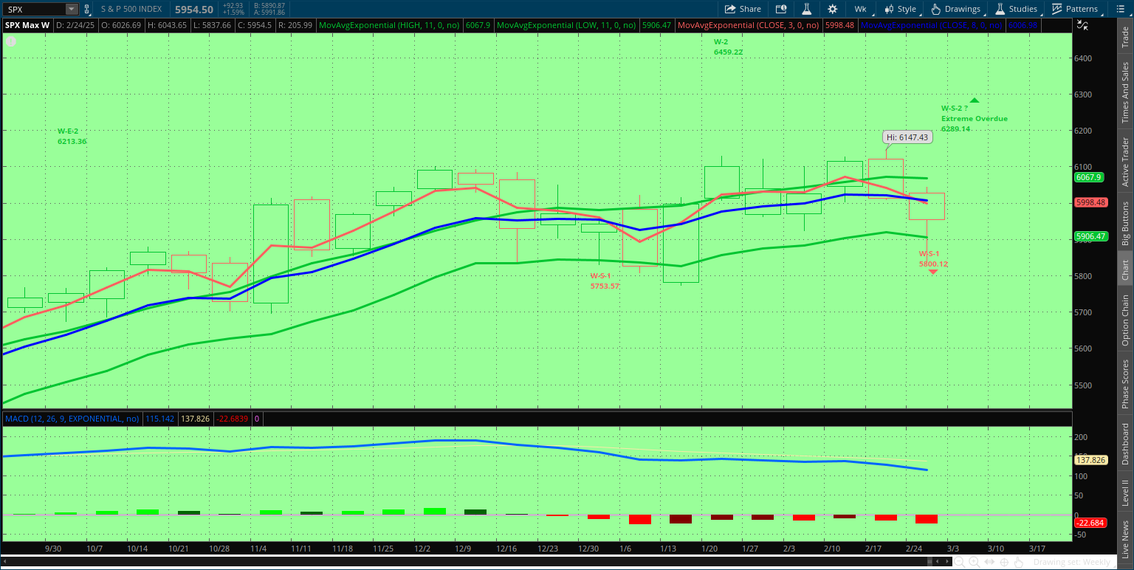Screen dimensions: 1134x570
Task: Open the symbol link clipboard icon
Action: tap(87, 9)
